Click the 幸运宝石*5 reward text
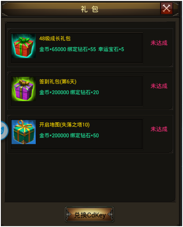The width and height of the screenshot is (183, 227). [x=111, y=49]
